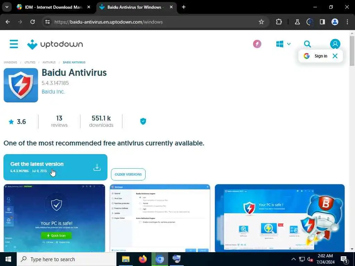The image size is (355, 266).
Task: Open network status tray icon
Action: coord(302,259)
